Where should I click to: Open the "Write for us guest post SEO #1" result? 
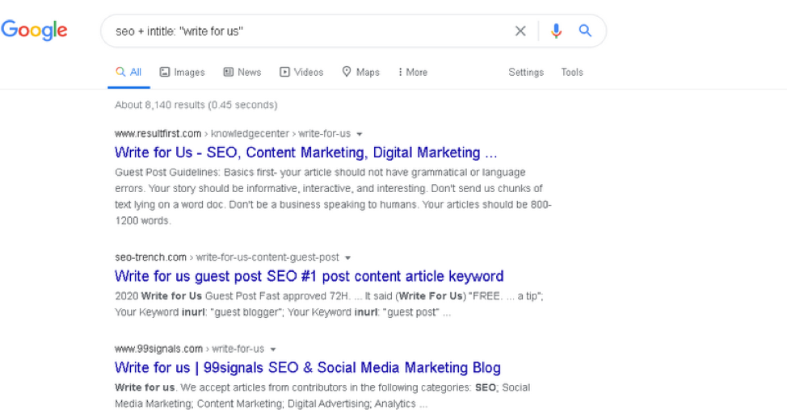coord(309,276)
